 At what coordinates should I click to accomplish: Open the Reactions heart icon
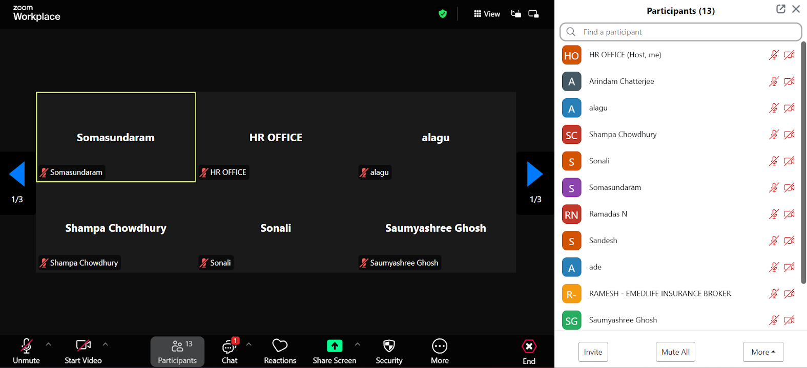coord(280,347)
